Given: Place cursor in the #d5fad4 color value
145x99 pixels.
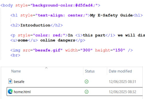Looking at the screenshot, I should tap(84, 5).
